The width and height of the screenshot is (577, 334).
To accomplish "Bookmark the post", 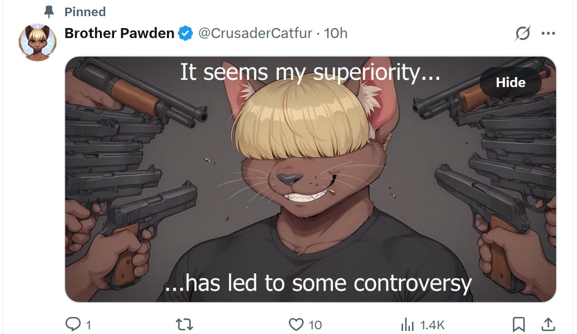I will pyautogui.click(x=519, y=324).
